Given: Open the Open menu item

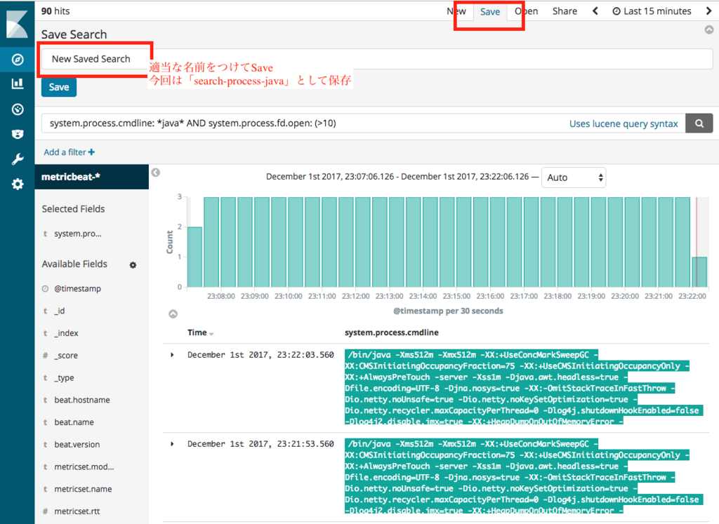Looking at the screenshot, I should click(x=526, y=11).
